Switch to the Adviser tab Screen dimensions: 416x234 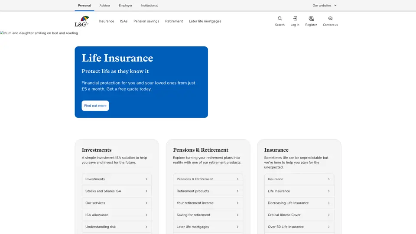click(105, 5)
